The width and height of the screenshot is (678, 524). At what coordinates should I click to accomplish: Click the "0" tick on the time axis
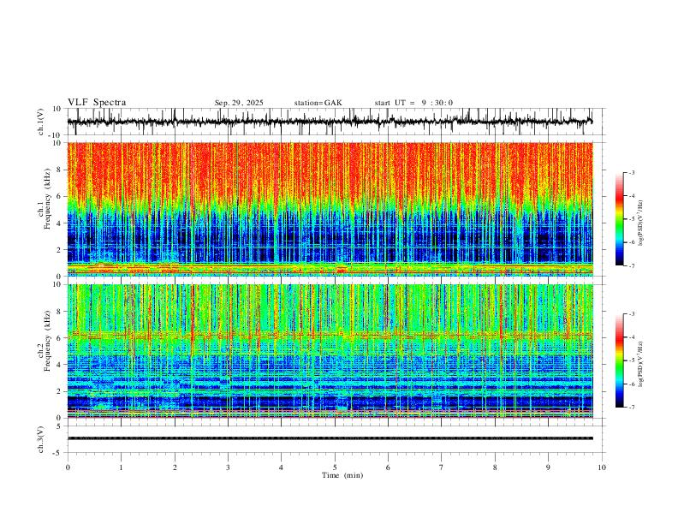(x=68, y=467)
